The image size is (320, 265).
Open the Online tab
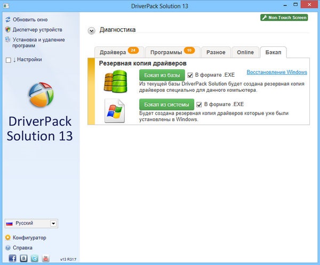click(245, 52)
